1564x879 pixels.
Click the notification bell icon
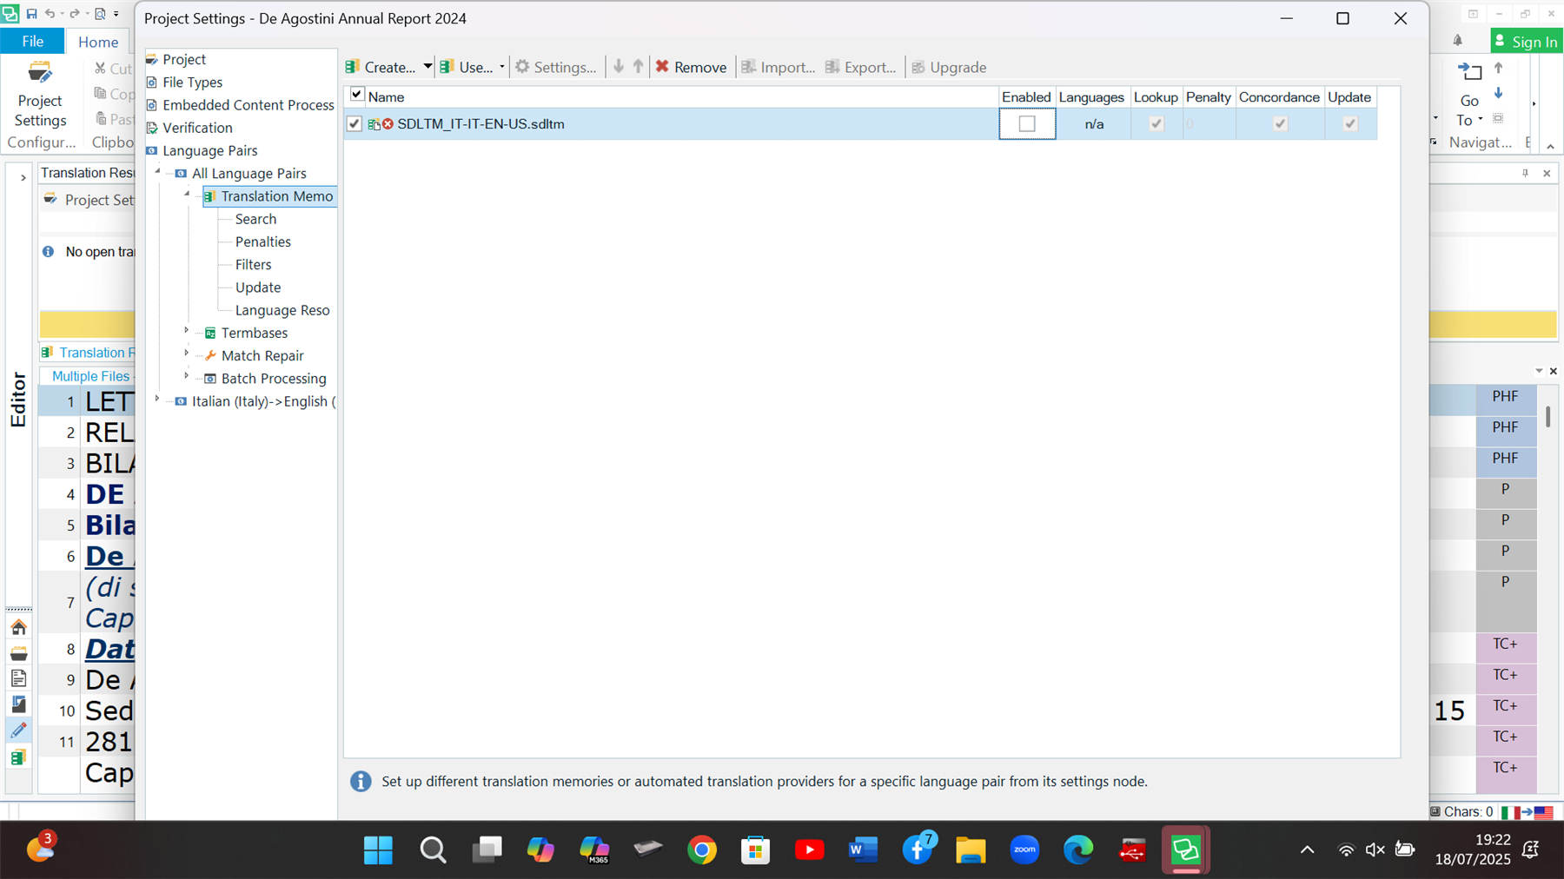pyautogui.click(x=1458, y=41)
